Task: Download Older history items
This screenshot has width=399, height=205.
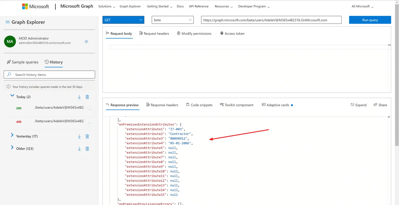Action: (80, 149)
